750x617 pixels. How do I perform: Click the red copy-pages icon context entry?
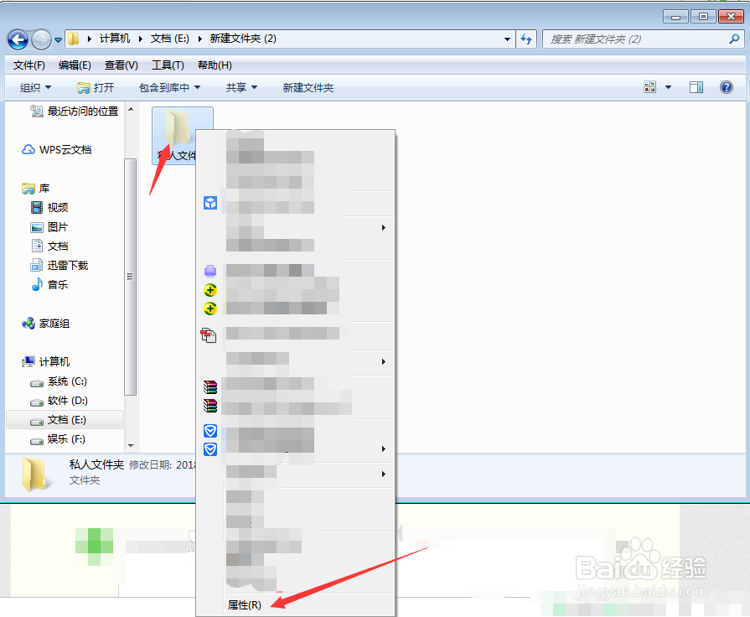[x=209, y=335]
